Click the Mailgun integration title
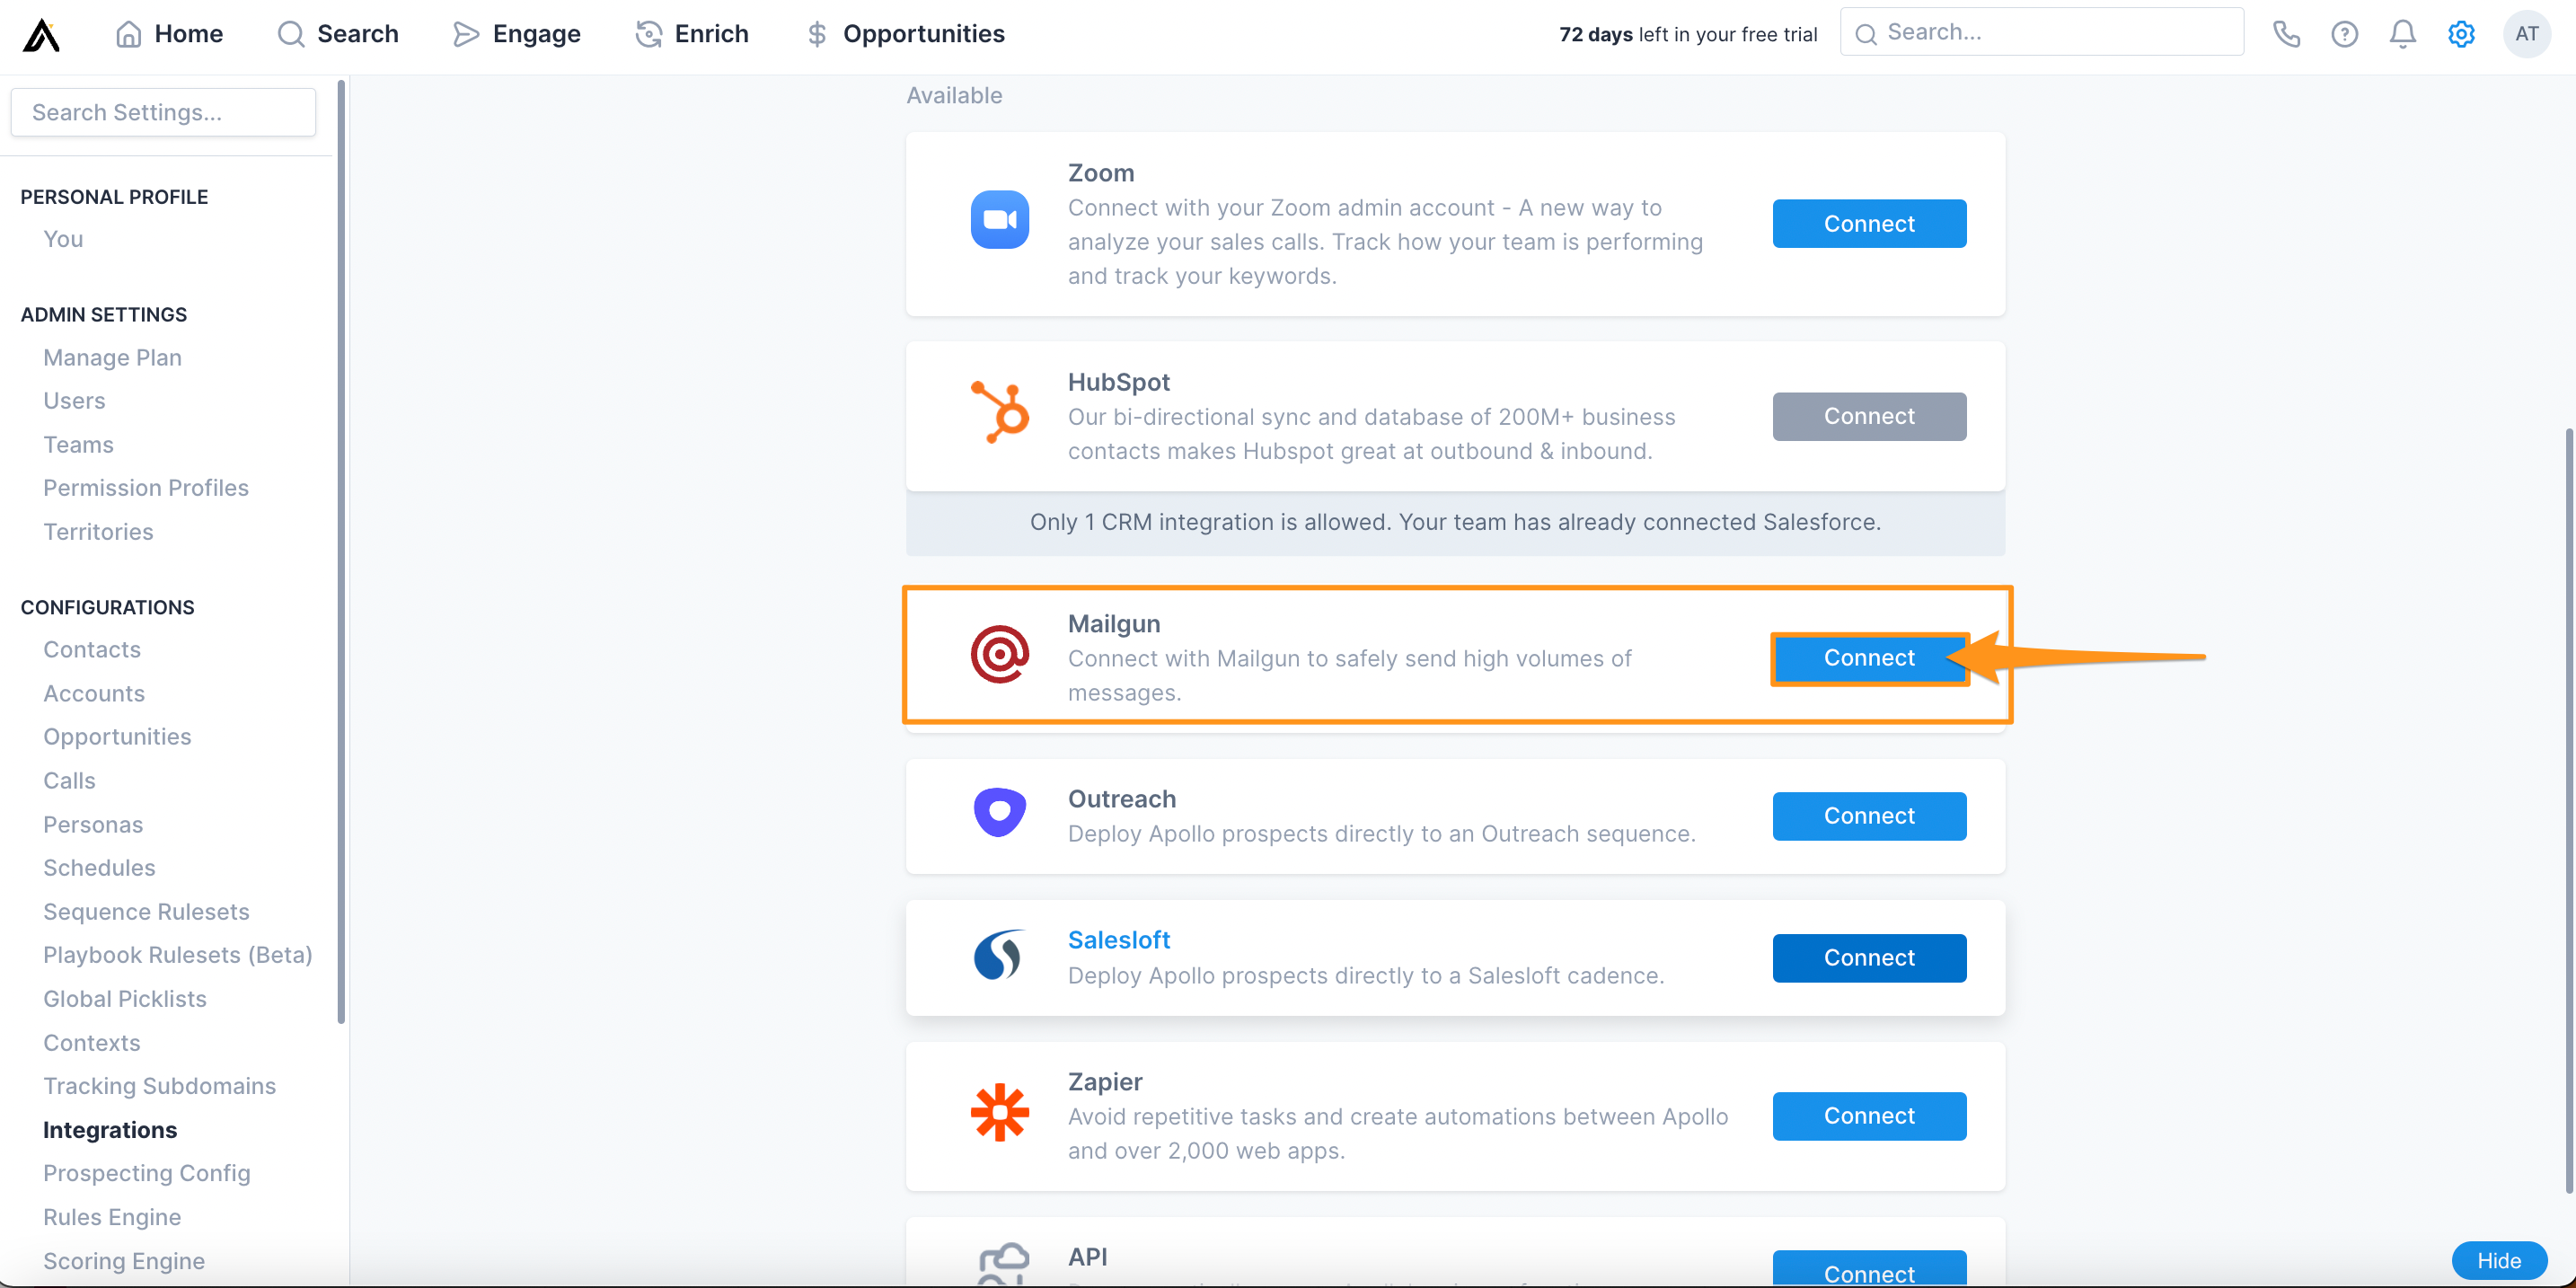 coord(1114,624)
